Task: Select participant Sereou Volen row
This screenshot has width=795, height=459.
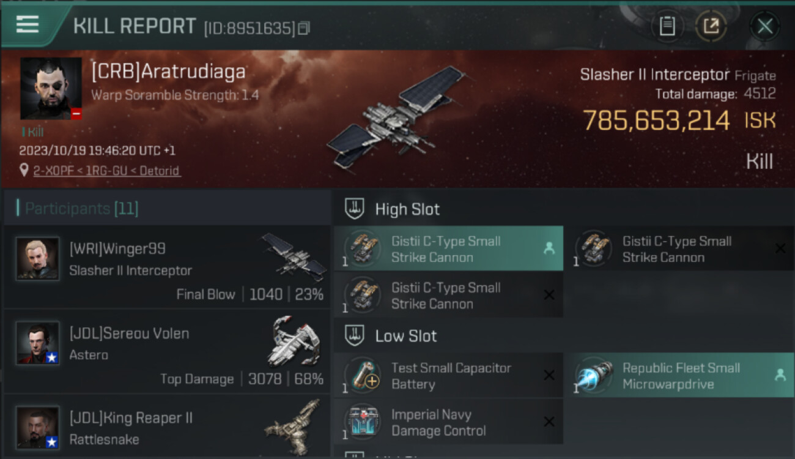Action: click(167, 351)
